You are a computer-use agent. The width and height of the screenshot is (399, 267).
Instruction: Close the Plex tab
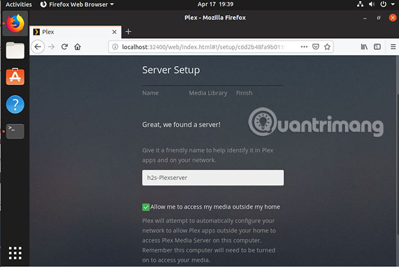pos(115,32)
